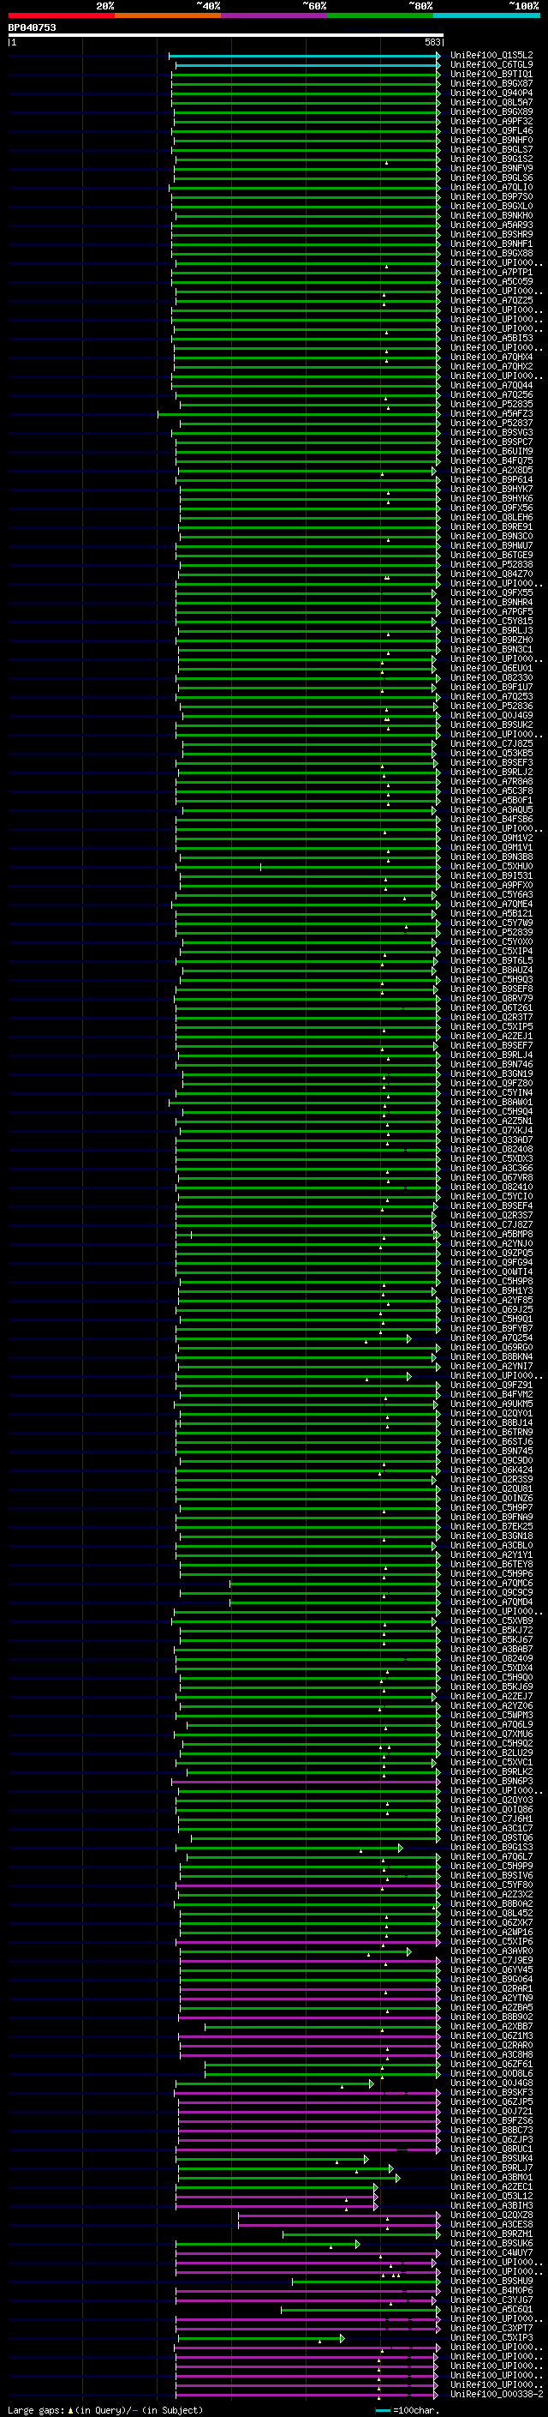Image resolution: width=548 pixels, height=2417 pixels.
Task: Select the label UniRef100_B9GXL0
Action: 491,207
